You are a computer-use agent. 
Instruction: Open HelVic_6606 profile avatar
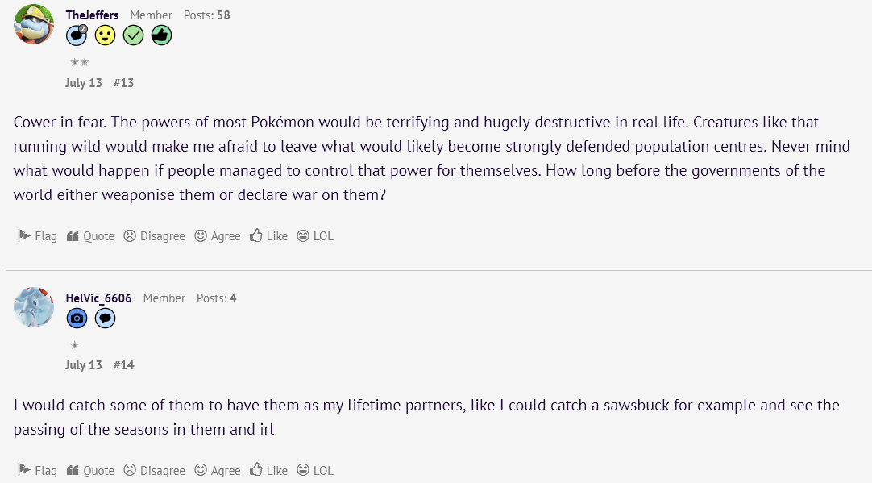click(34, 306)
